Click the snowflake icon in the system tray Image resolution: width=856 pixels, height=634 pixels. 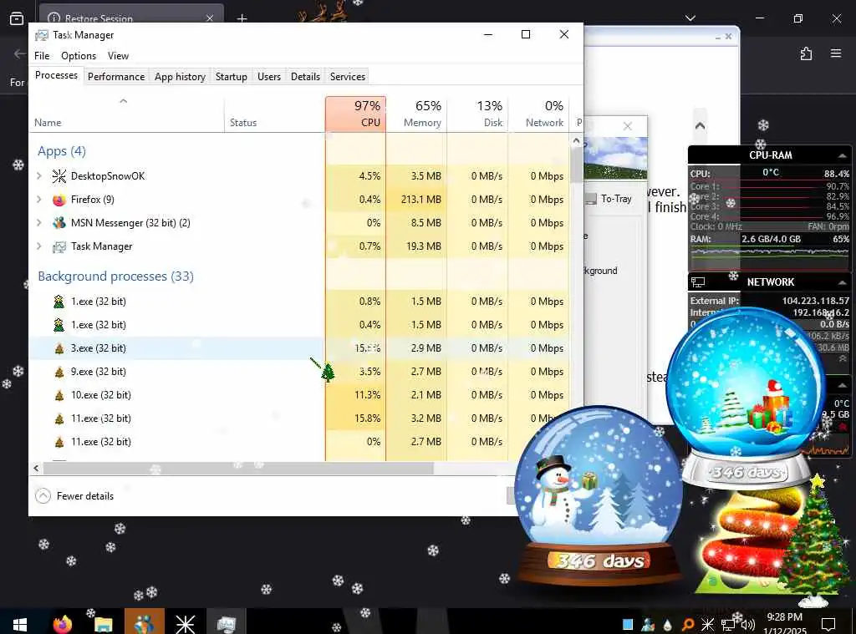tap(707, 625)
